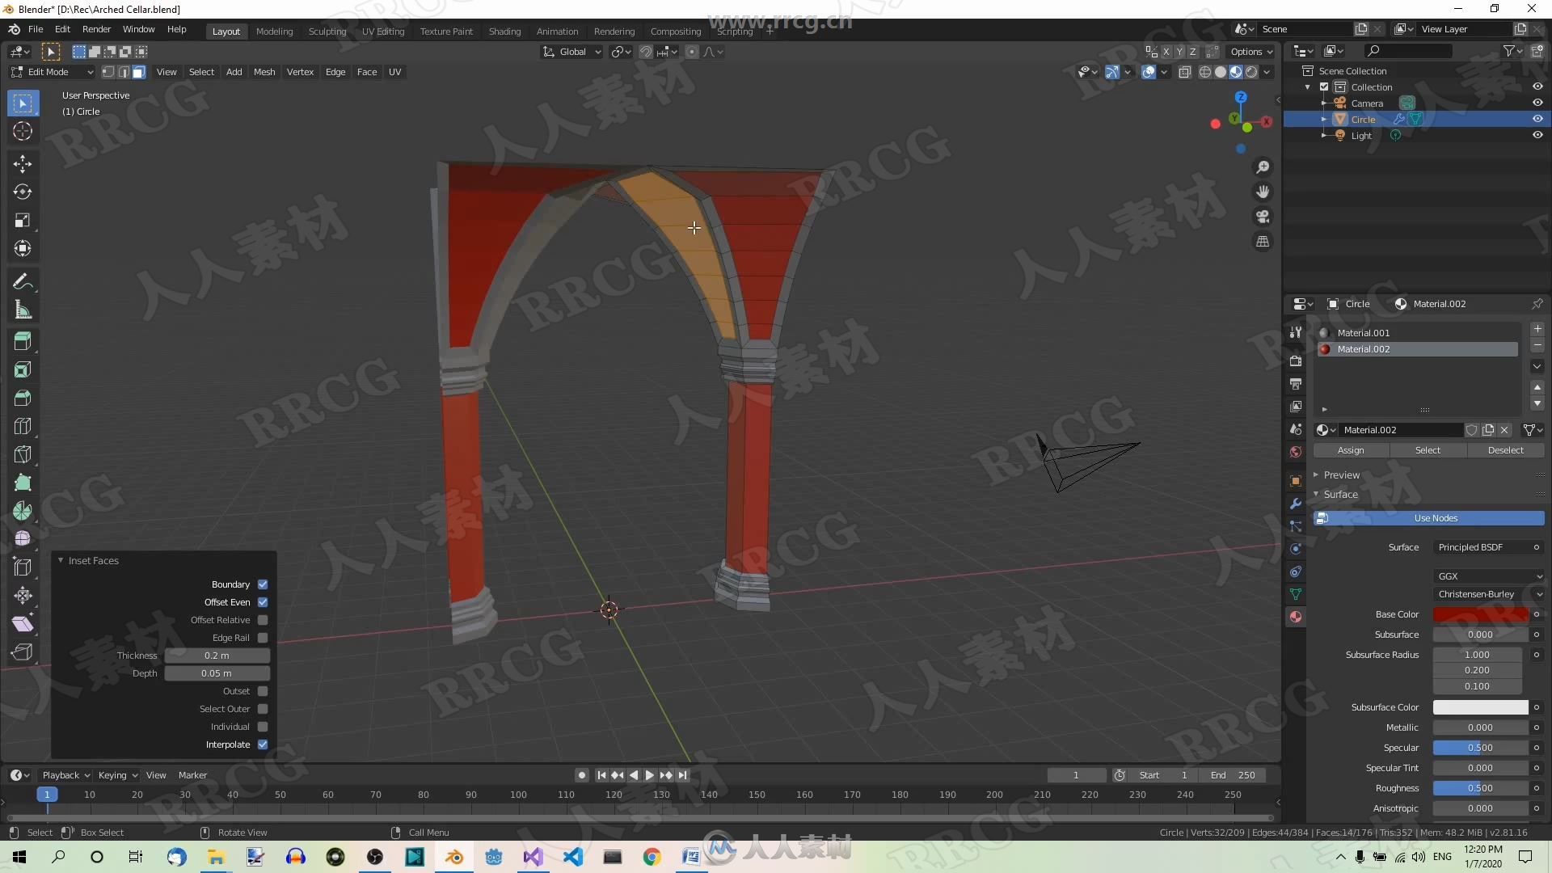Open the Mesh menu in viewport header

click(264, 72)
